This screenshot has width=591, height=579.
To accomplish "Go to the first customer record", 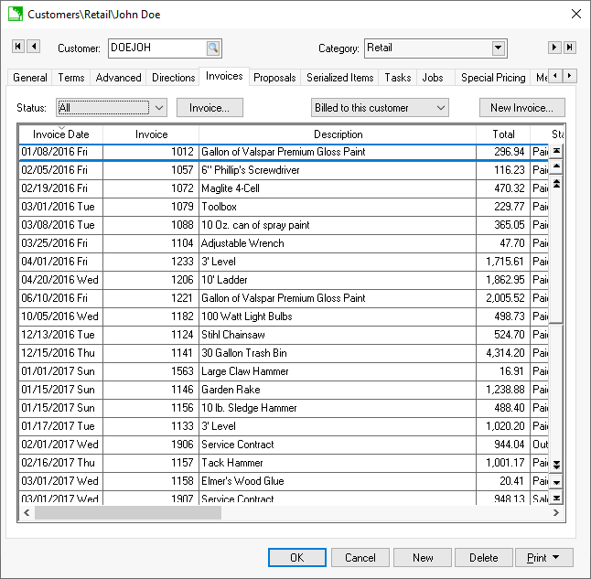I will [x=18, y=48].
